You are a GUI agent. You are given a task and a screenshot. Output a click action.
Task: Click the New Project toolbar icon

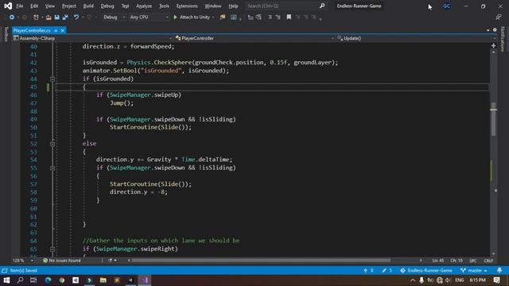coord(36,17)
